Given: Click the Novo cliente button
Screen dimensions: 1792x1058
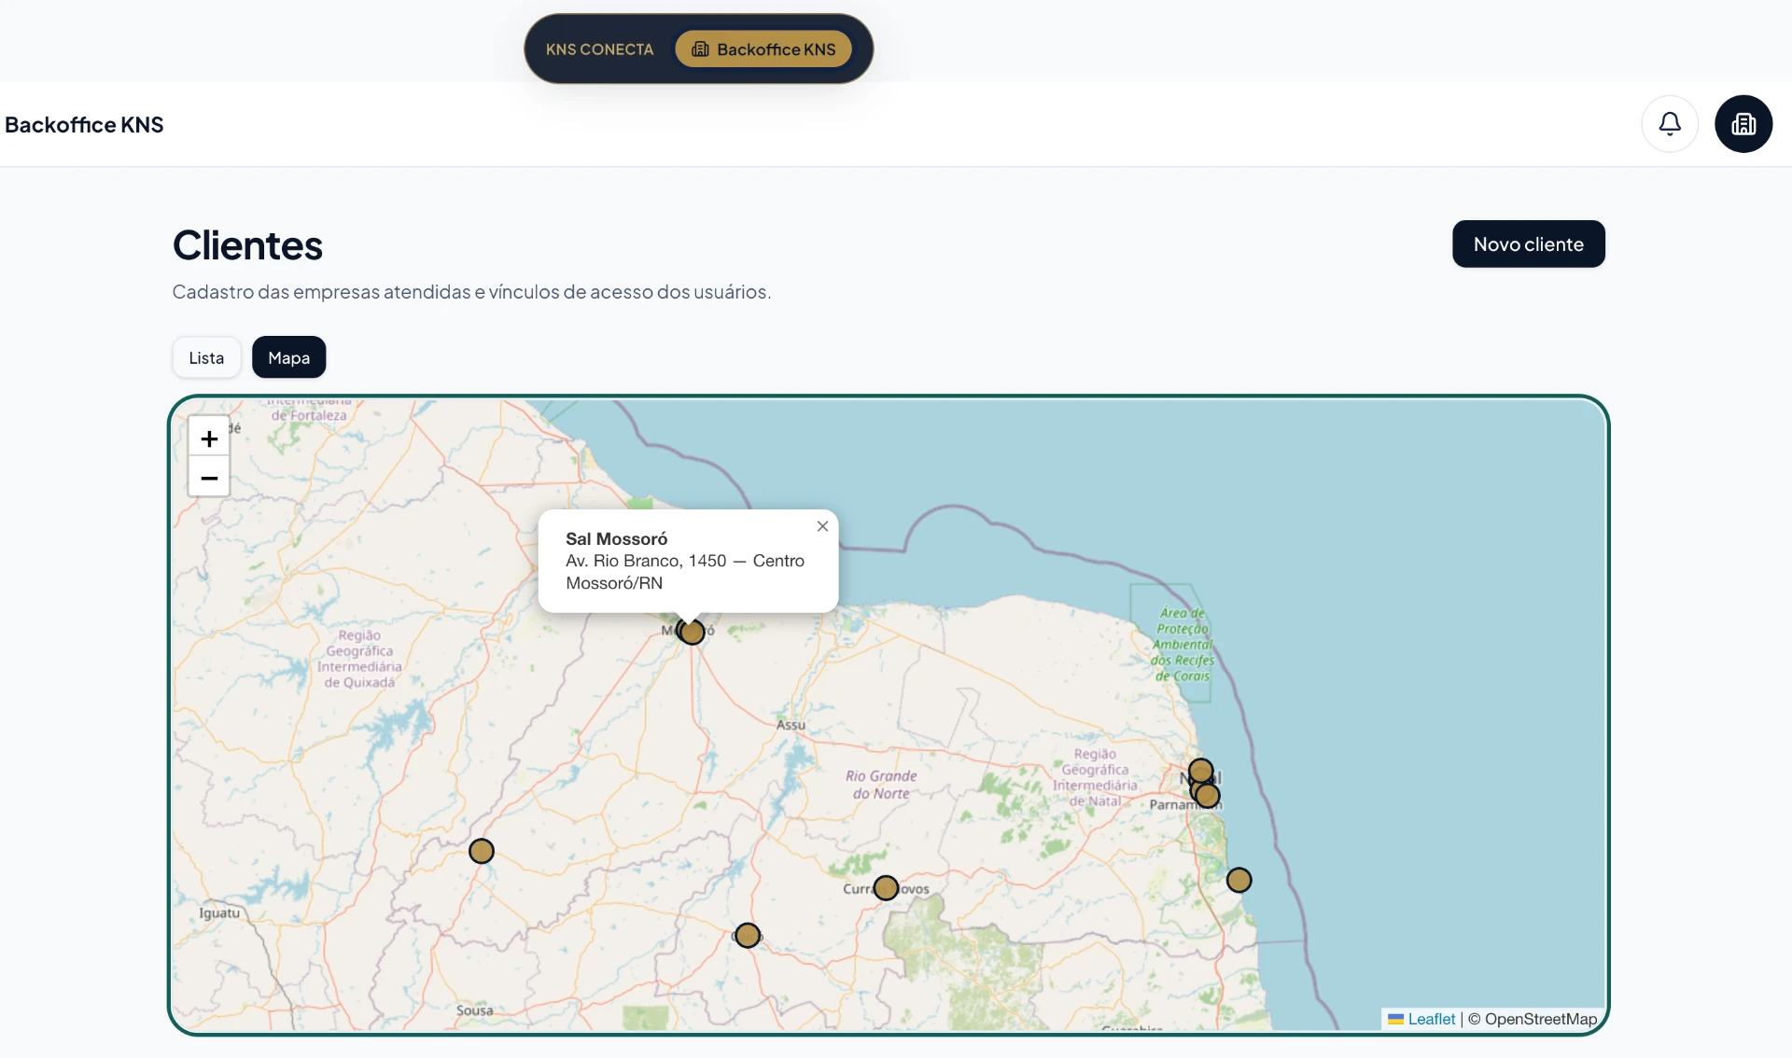Looking at the screenshot, I should tap(1529, 244).
